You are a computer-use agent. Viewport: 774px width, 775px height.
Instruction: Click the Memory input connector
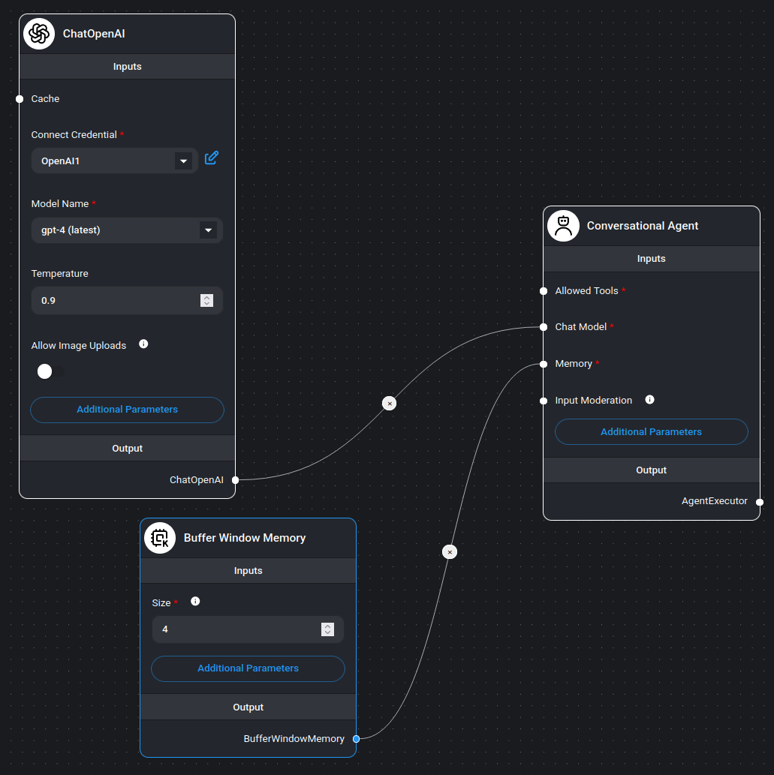point(544,365)
